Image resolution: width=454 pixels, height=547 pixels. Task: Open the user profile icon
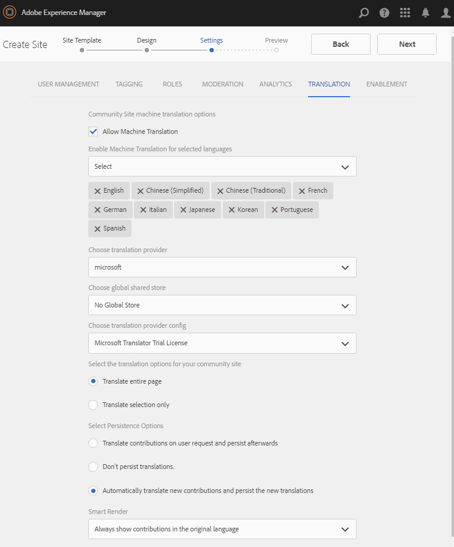(x=445, y=13)
